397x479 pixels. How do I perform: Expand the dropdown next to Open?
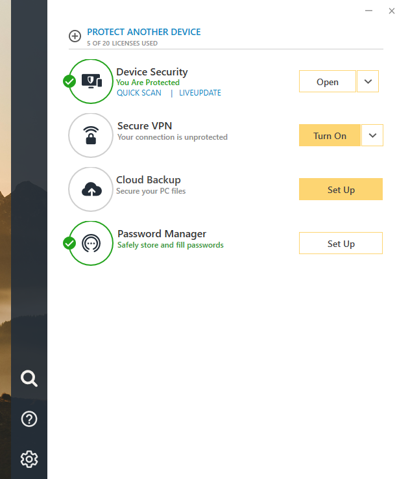click(x=368, y=82)
